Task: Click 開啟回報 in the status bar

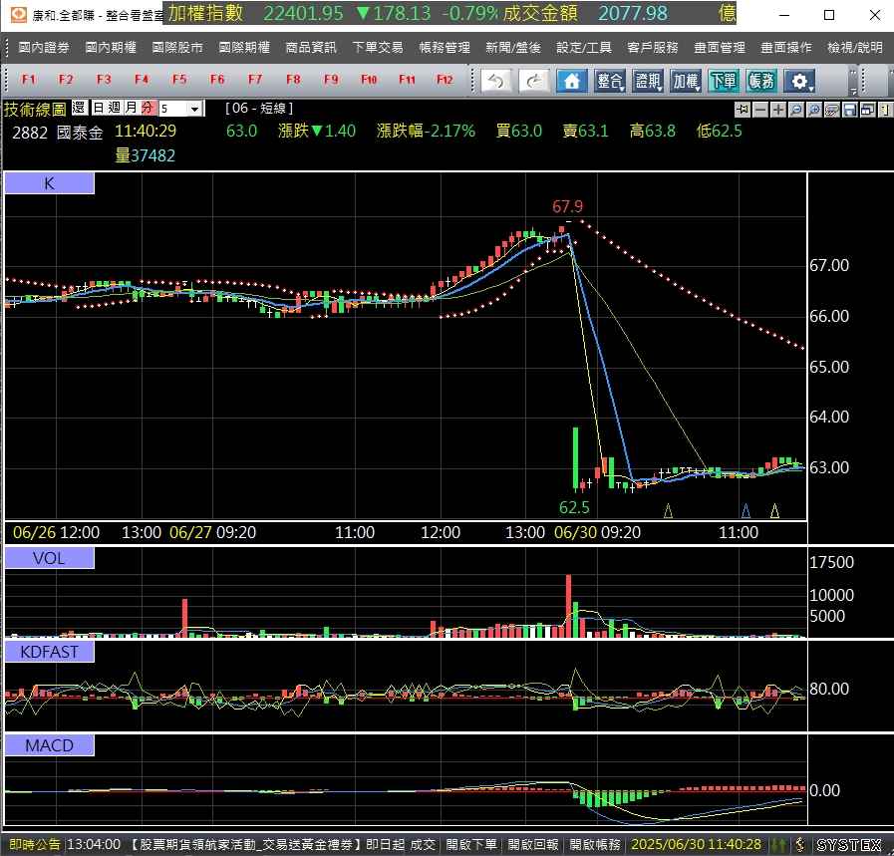Action: [x=533, y=845]
